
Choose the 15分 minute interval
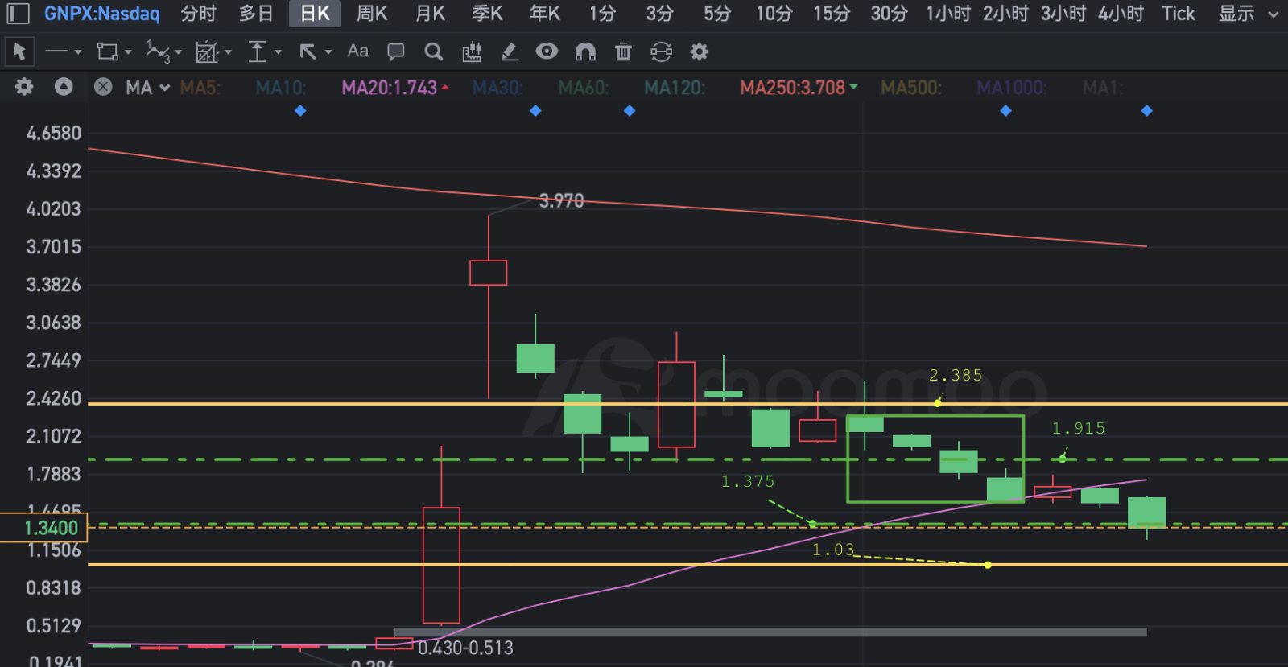click(832, 14)
